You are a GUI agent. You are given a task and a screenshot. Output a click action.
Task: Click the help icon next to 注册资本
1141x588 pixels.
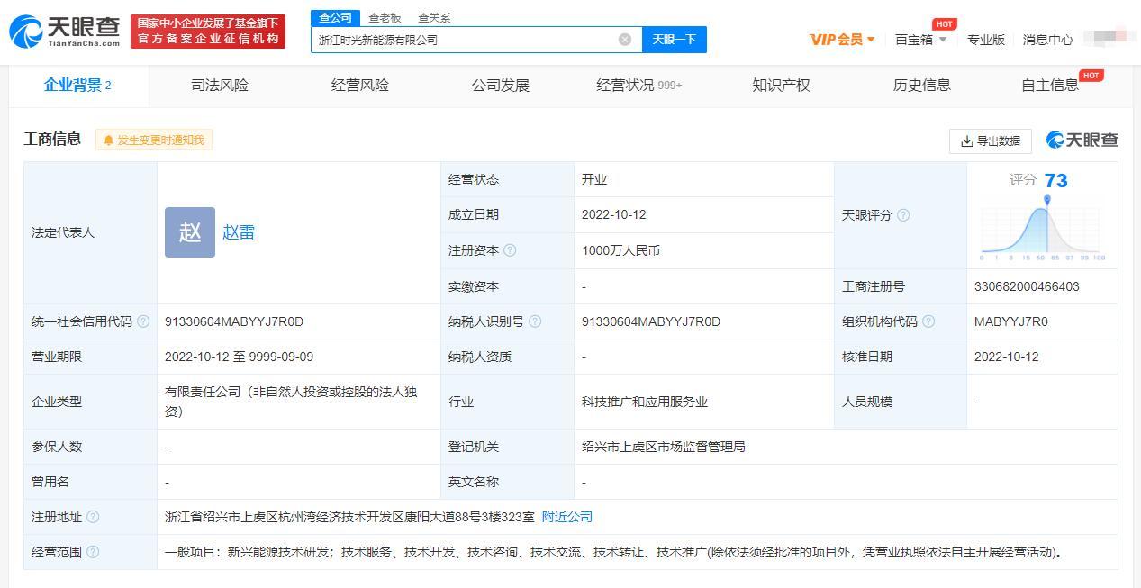pos(510,250)
